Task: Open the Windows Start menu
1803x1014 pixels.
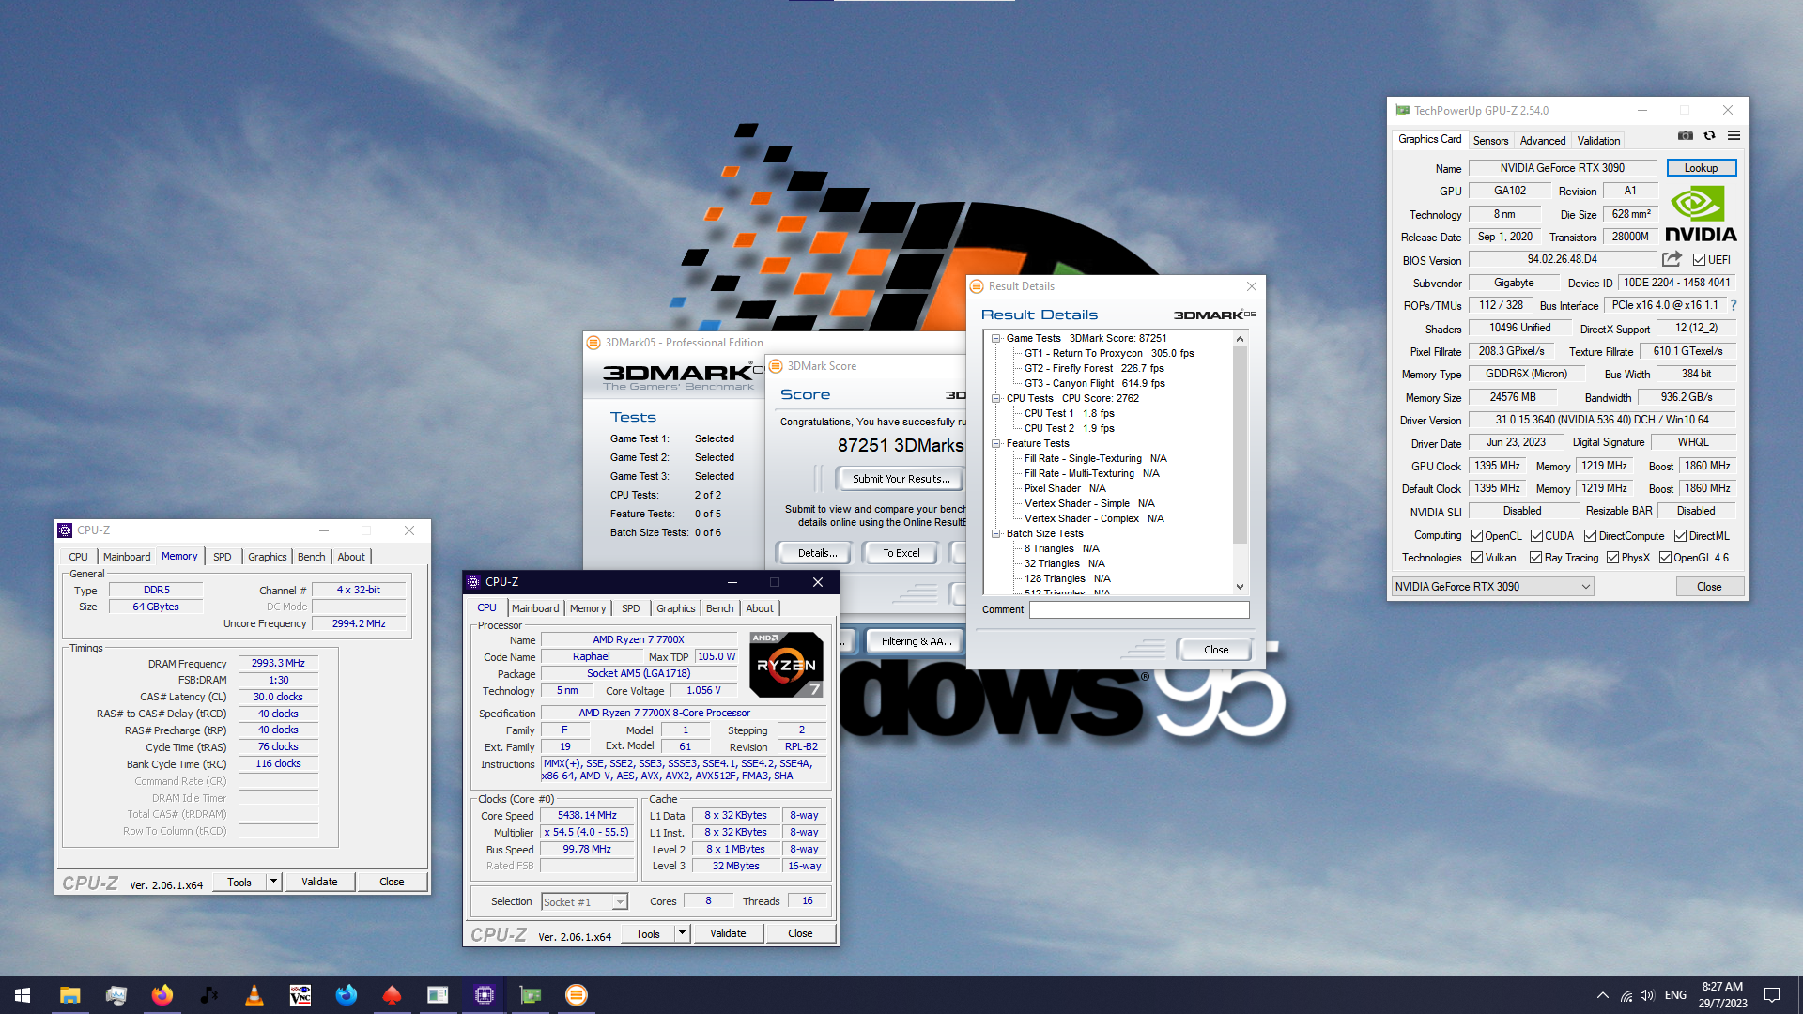Action: [x=23, y=995]
